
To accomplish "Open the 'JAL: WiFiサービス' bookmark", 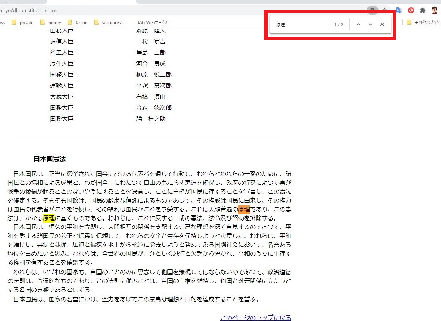I will point(152,23).
